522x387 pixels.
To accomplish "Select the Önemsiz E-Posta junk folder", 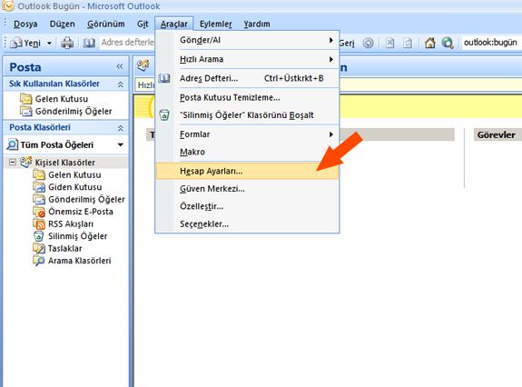I will 74,212.
